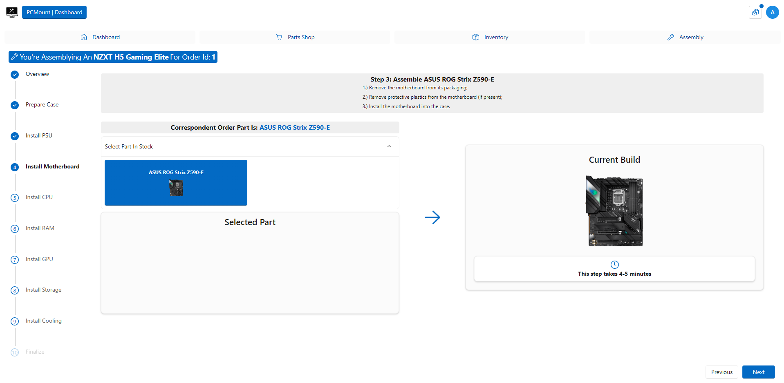
Task: Open the Prepare Case step label
Action: coord(42,105)
